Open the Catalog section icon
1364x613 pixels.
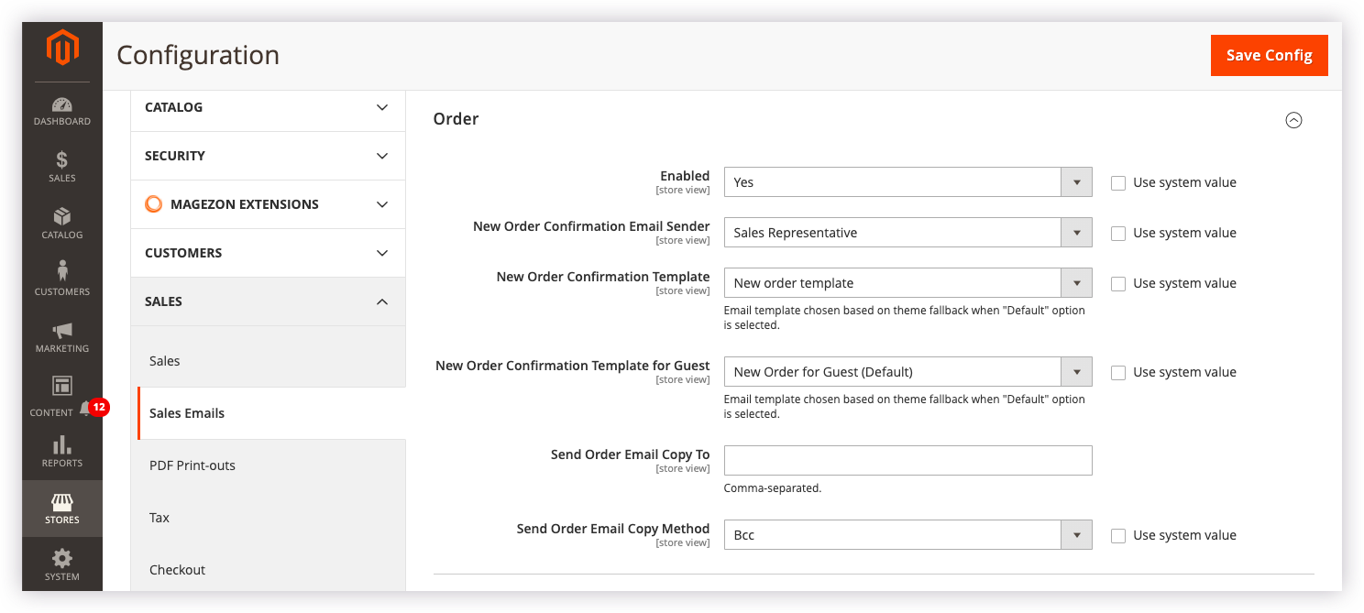[x=61, y=220]
